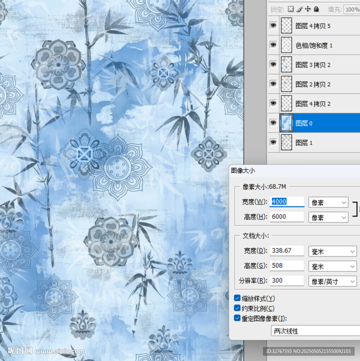360x361 pixels.
Task: Uncheck the 约束比例 checkbox
Action: pos(237,308)
